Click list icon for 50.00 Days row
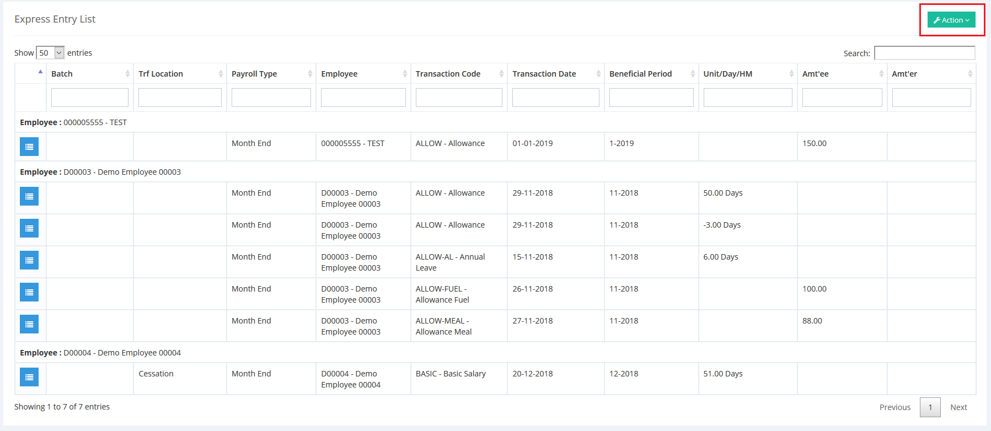The image size is (991, 431). pos(29,196)
